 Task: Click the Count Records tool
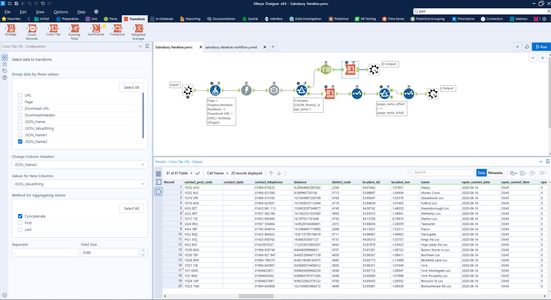click(32, 29)
